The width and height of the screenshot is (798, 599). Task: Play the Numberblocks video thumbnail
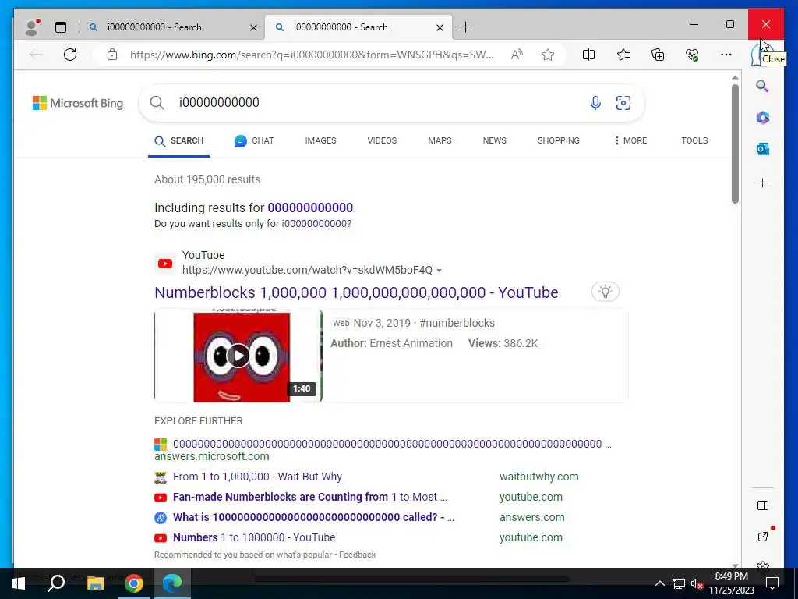pos(238,356)
